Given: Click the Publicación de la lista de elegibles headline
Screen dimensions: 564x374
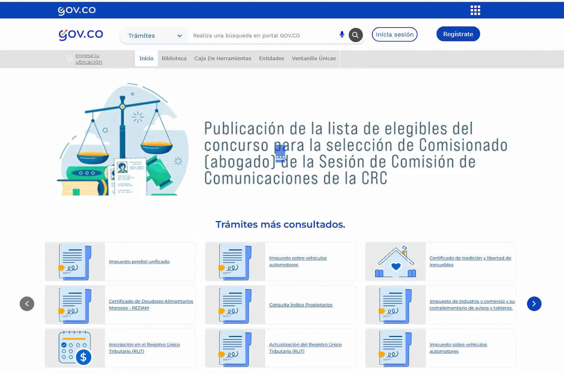Looking at the screenshot, I should click(356, 153).
